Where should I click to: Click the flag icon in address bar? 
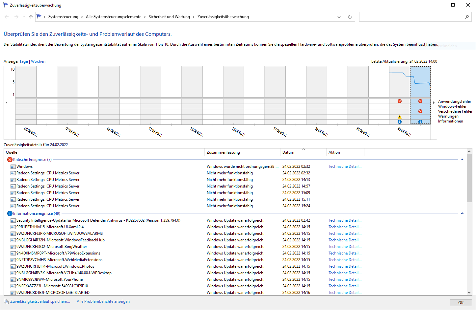[x=39, y=16]
